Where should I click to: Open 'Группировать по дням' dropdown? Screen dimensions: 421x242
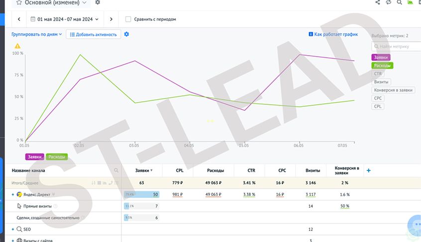[36, 34]
